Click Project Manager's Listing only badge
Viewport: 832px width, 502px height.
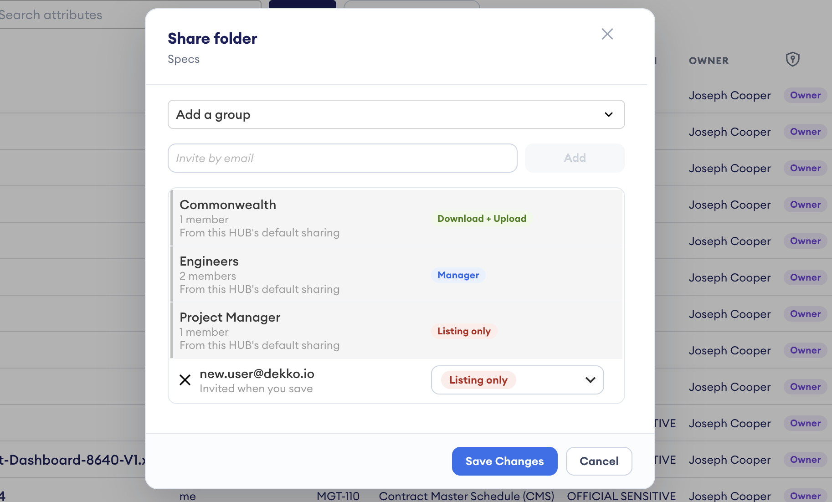tap(464, 331)
